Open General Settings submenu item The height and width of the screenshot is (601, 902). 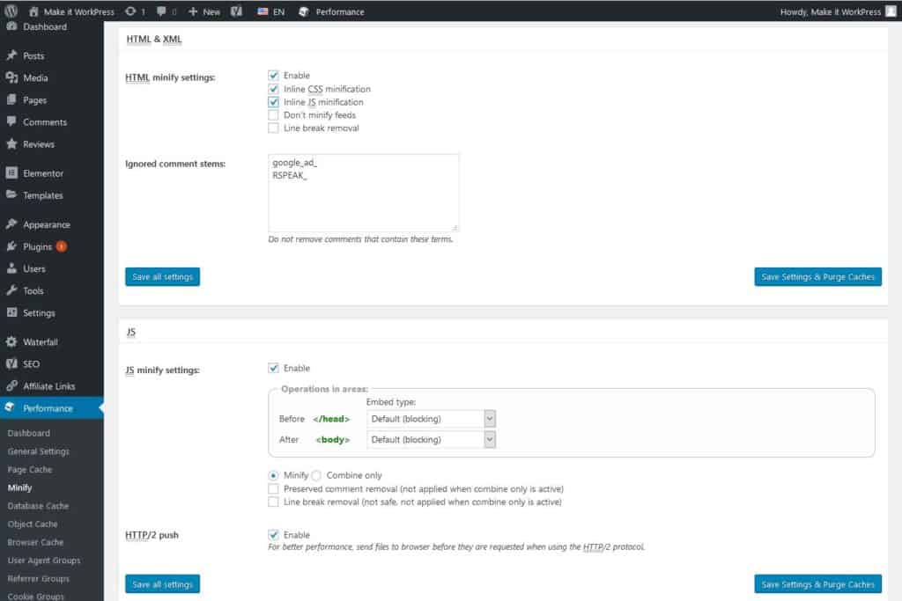(39, 451)
